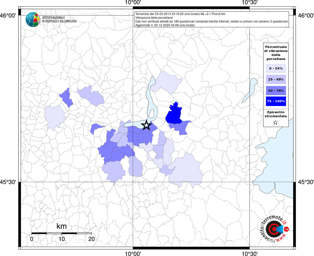
Task: Click the '20' mark on the scale bar
Action: tap(92, 239)
